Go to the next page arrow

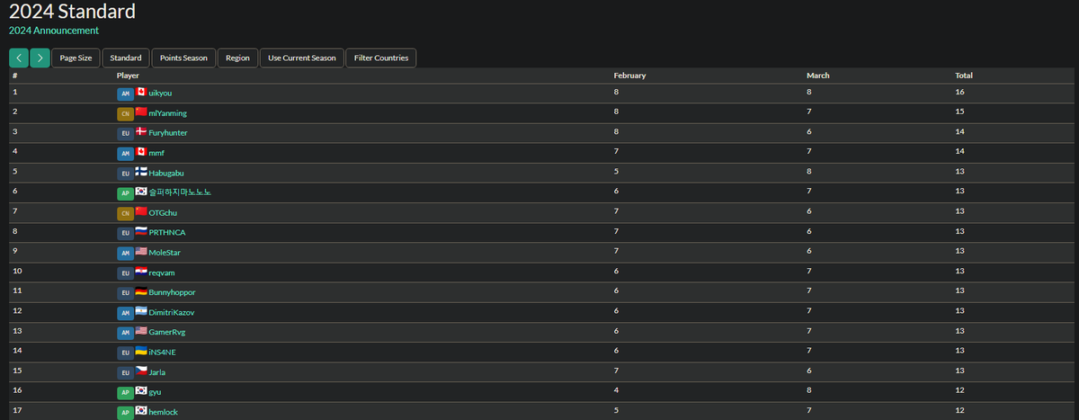click(x=40, y=58)
